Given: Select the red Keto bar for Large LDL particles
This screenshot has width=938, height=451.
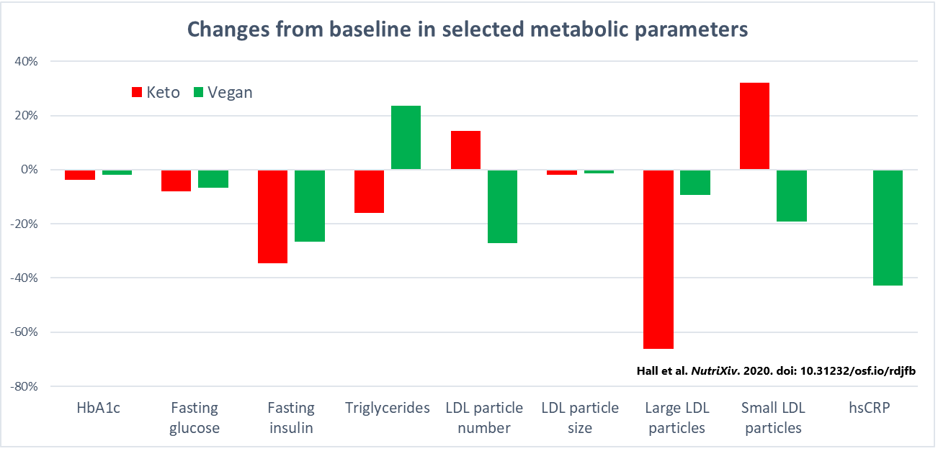Looking at the screenshot, I should click(658, 259).
